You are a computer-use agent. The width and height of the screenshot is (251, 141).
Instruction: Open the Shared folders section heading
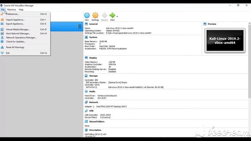[x=97, y=122]
